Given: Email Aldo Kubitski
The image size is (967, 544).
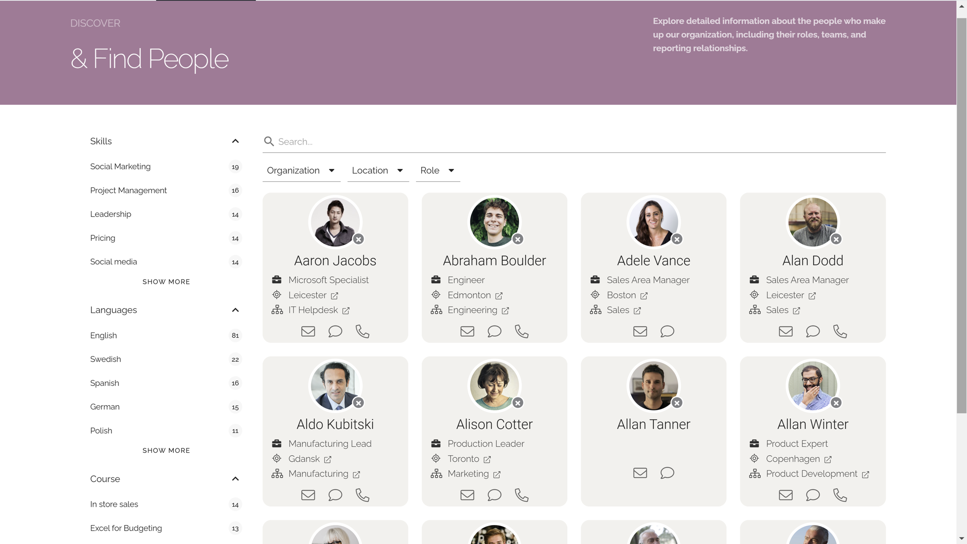Looking at the screenshot, I should tap(308, 495).
